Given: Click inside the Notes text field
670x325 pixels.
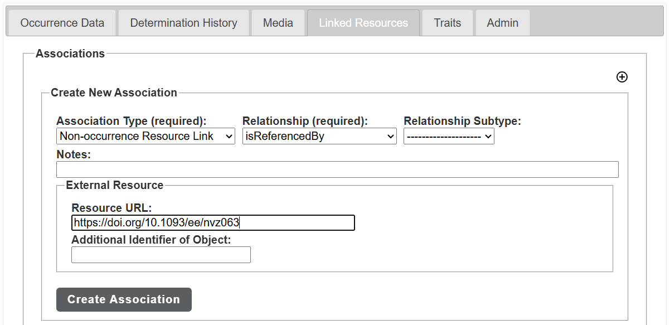Looking at the screenshot, I should point(337,169).
